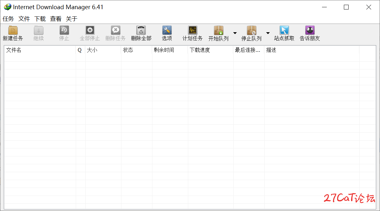The height and width of the screenshot is (211, 380).
Task: Open the 查看 menu
Action: pyautogui.click(x=56, y=19)
